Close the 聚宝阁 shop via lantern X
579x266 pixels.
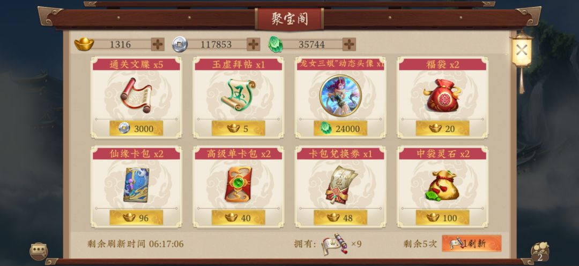(522, 50)
